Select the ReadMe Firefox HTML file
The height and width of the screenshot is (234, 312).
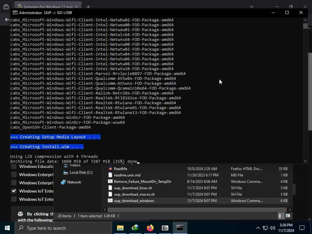coord(120,169)
